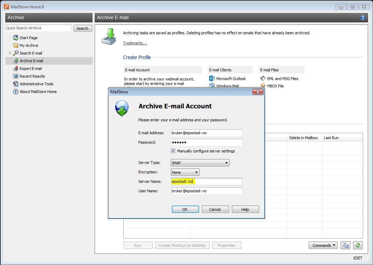Click the E-mail Address field
Screen dimensions: 373x265
coord(207,133)
